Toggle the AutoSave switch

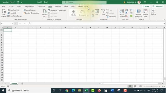coord(12,2)
